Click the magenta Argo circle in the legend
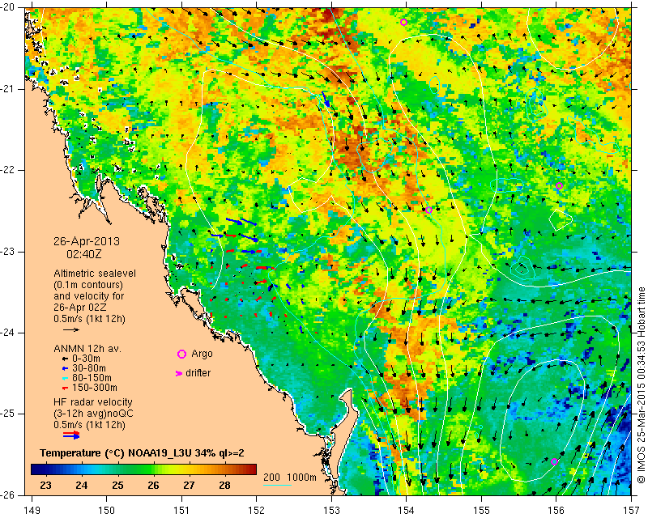 coord(181,354)
